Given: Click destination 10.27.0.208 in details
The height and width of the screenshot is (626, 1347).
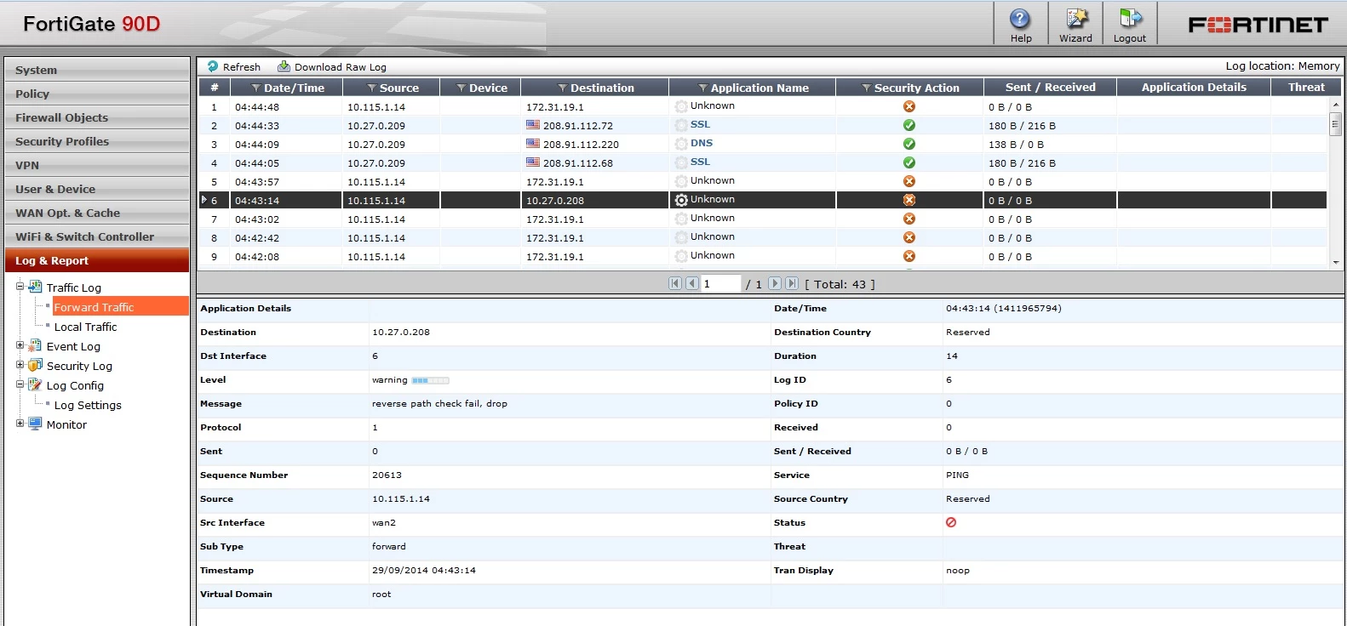Looking at the screenshot, I should [401, 332].
